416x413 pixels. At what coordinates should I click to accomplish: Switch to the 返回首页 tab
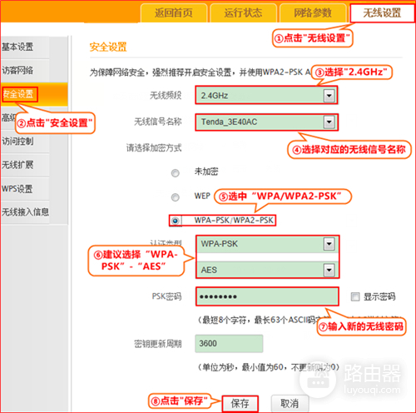[x=174, y=12]
